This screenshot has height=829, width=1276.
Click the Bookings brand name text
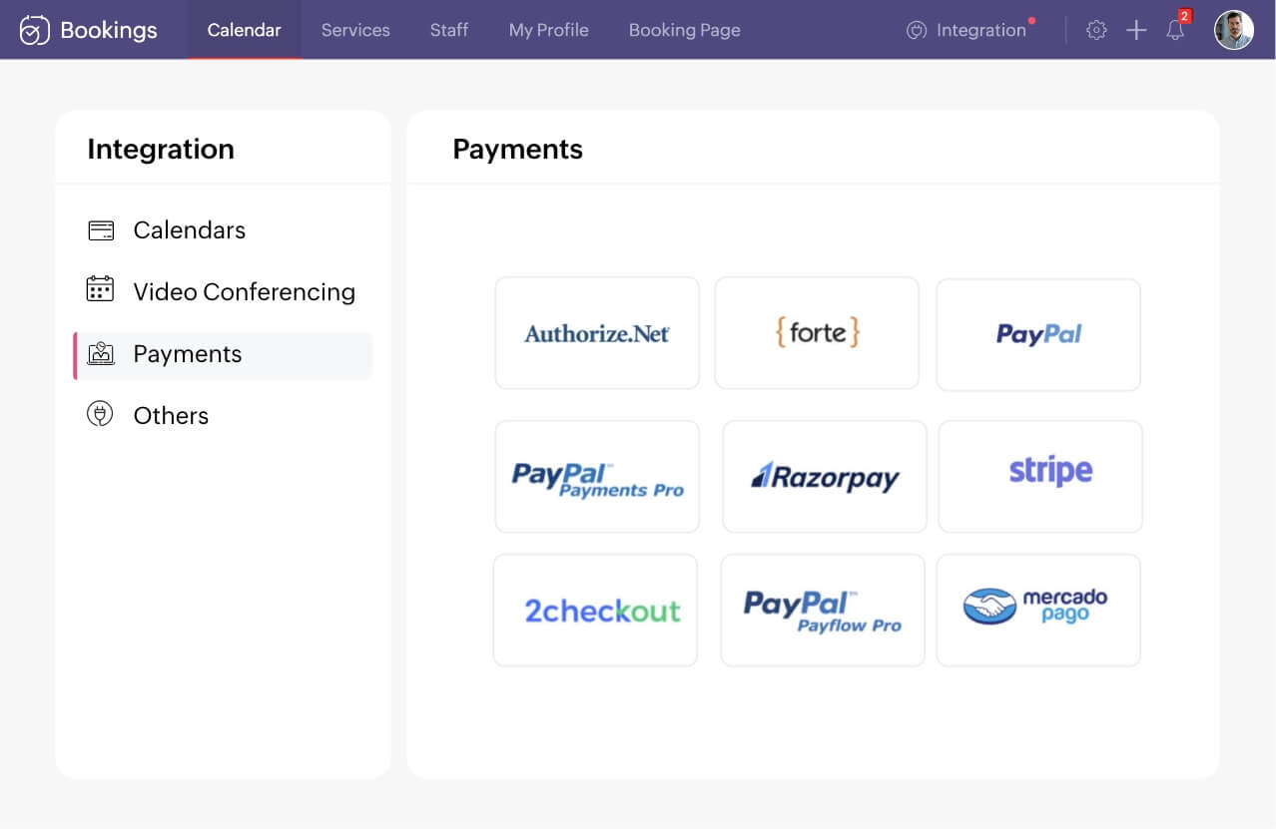point(109,31)
